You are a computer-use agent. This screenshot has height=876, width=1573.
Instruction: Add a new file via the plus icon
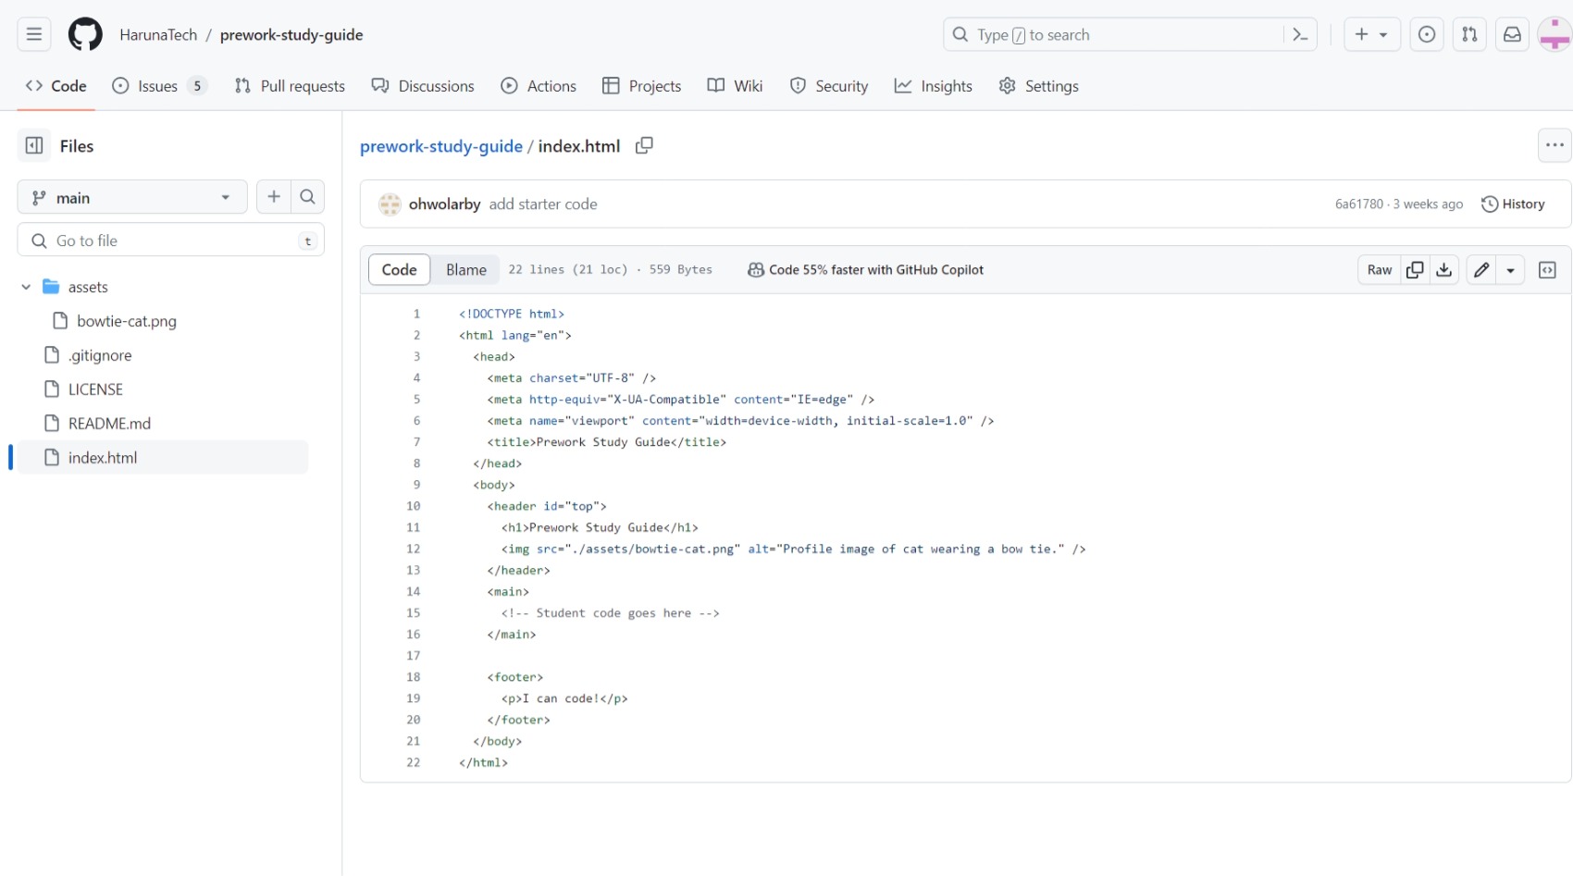click(x=274, y=196)
